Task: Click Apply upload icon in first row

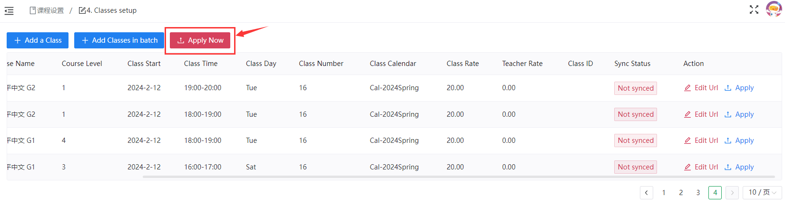Action: 728,88
